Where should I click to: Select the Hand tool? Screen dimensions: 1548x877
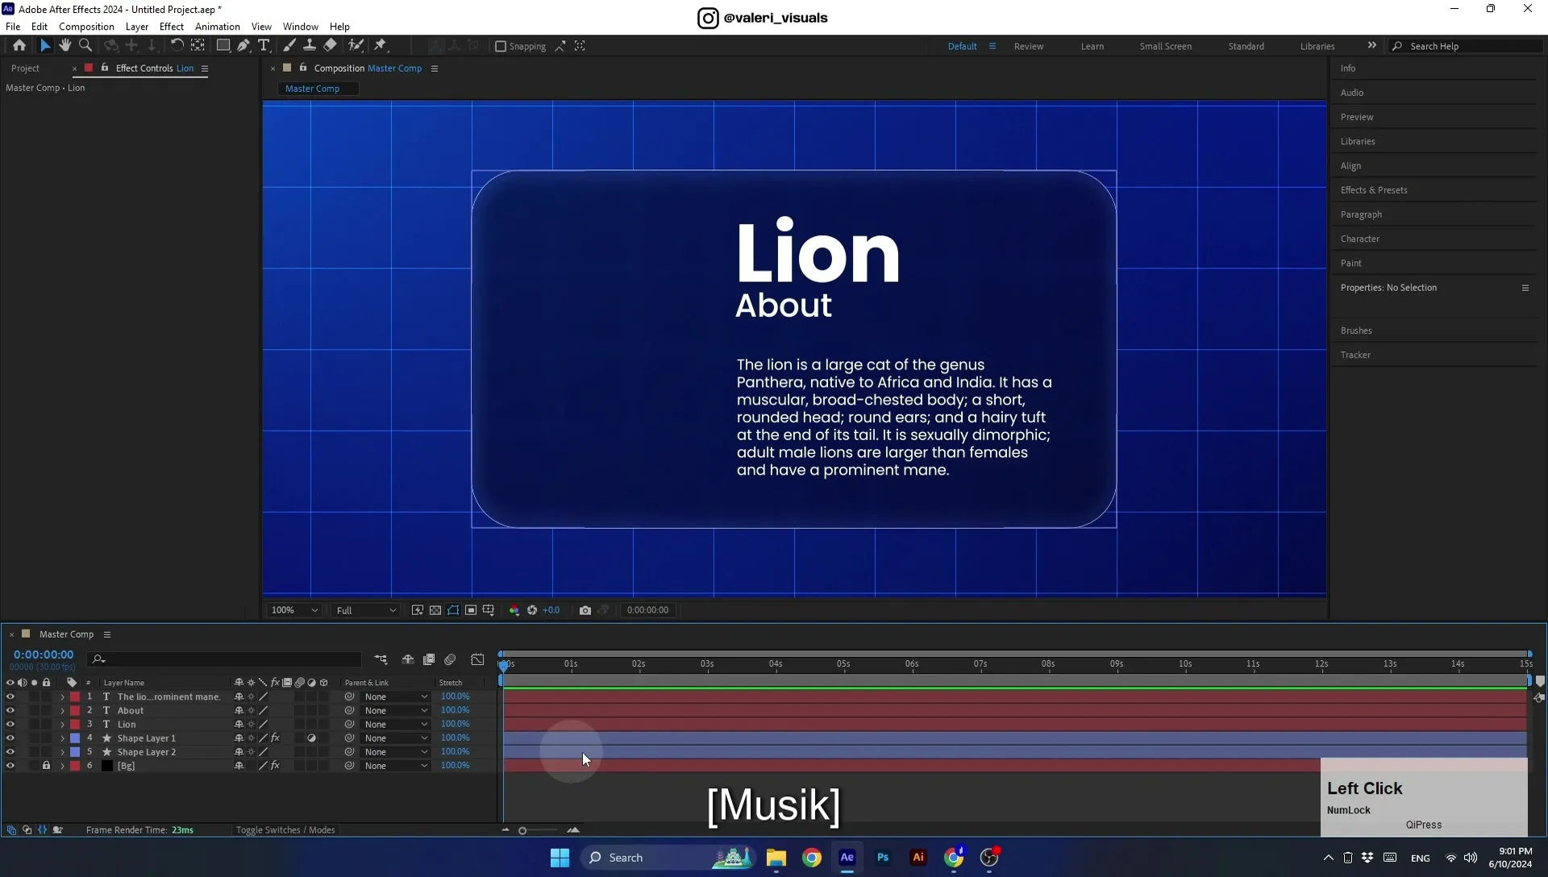pyautogui.click(x=65, y=46)
